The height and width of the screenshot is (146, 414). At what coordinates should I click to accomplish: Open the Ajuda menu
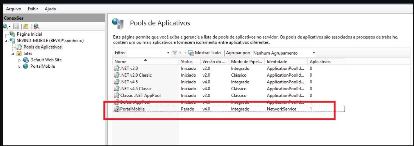(50, 9)
